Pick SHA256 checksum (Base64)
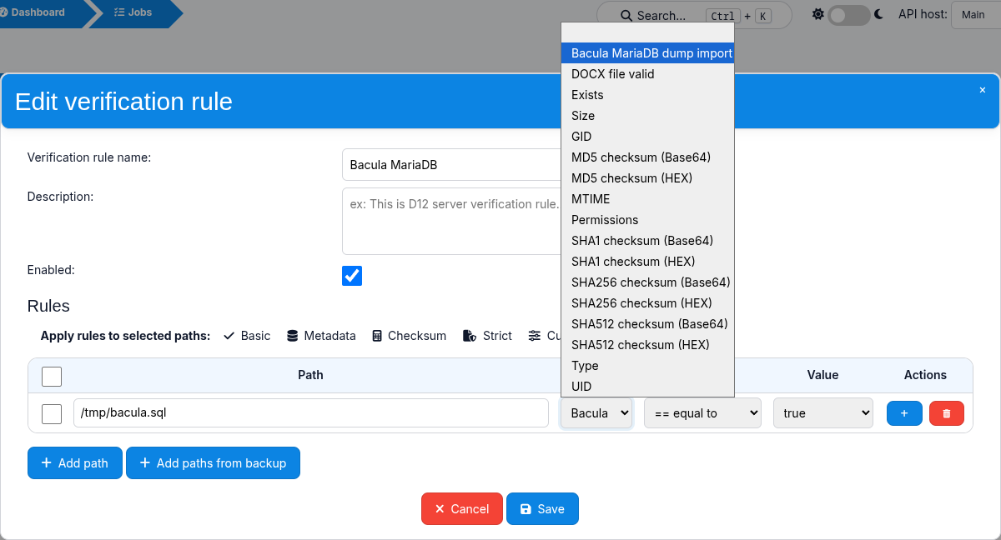Screen dimensions: 1001x540 (x=648, y=282)
